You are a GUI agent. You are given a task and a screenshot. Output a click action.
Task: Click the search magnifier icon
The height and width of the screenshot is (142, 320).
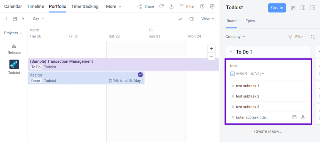click(x=313, y=37)
